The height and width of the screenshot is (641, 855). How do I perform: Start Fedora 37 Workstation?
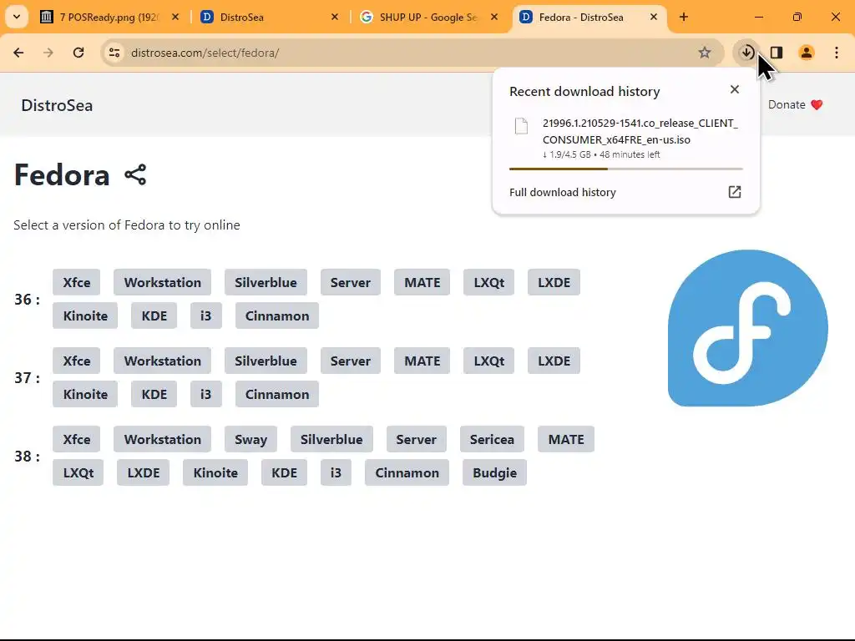[x=163, y=361]
